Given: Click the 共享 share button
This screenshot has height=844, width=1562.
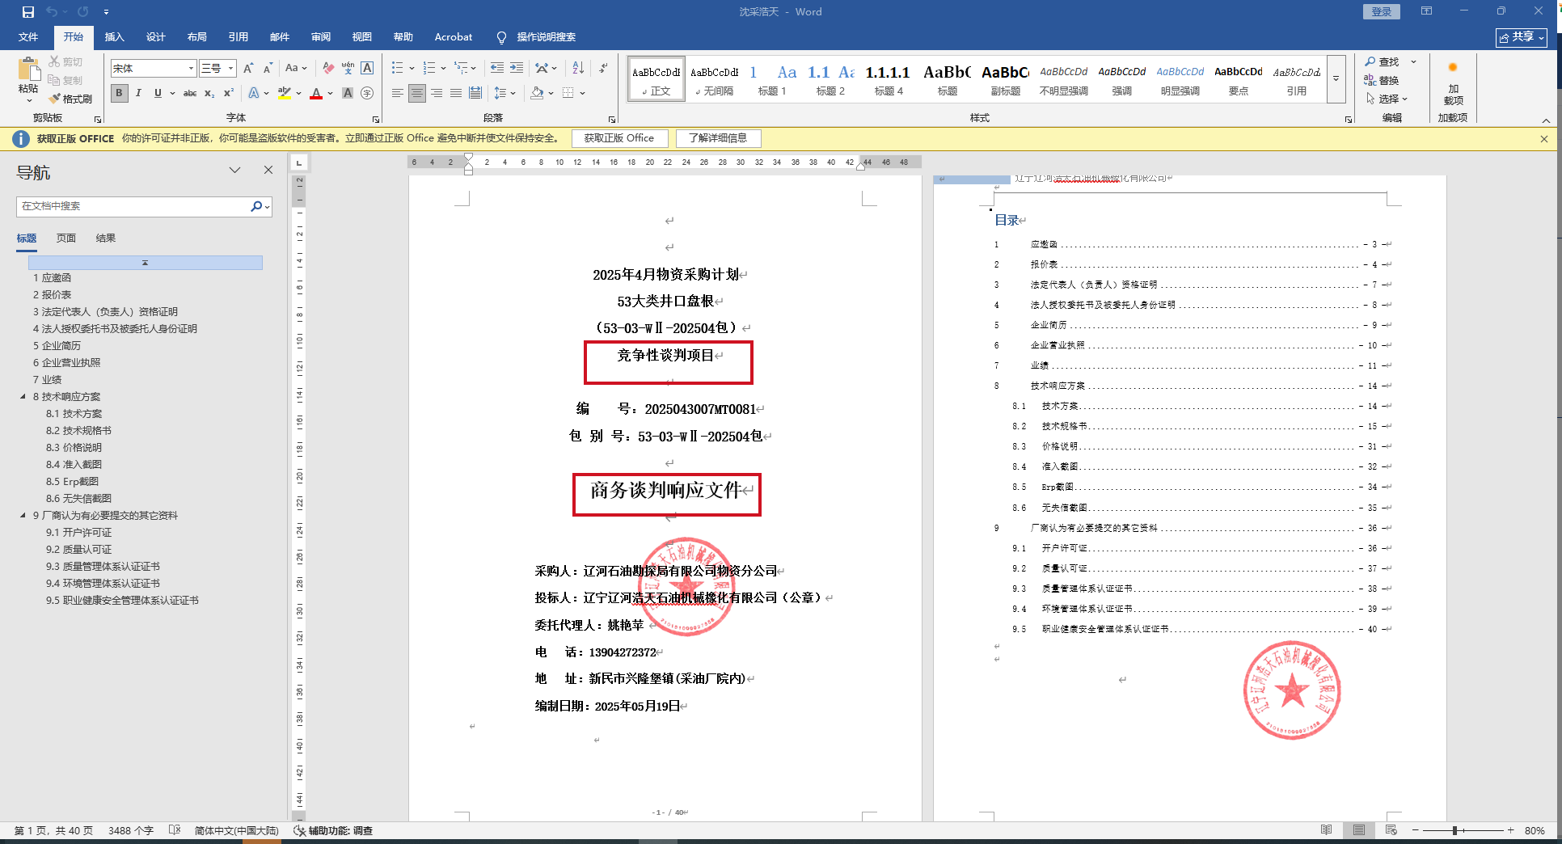Looking at the screenshot, I should coord(1522,37).
